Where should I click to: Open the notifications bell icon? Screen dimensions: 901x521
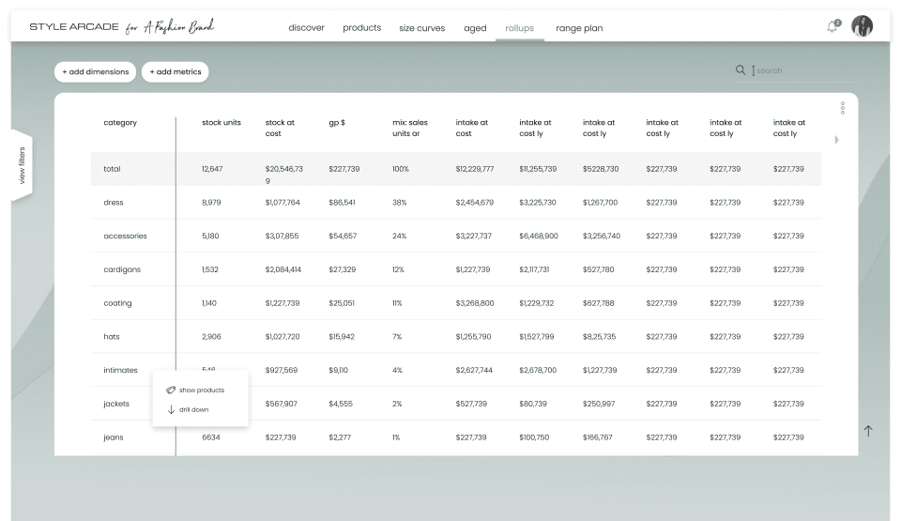[x=832, y=26]
